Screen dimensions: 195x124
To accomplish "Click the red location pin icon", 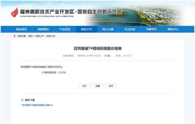I will (15, 36).
